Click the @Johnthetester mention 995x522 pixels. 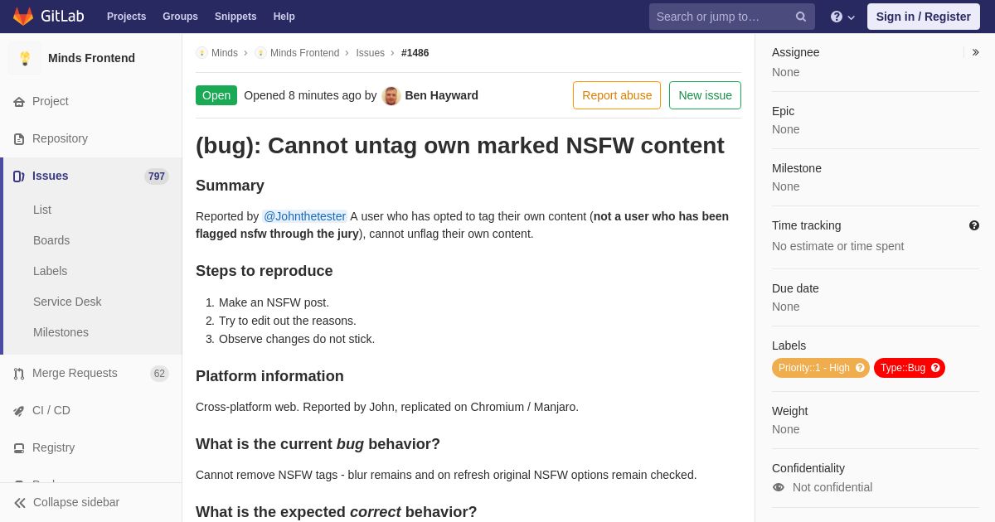pos(304,216)
